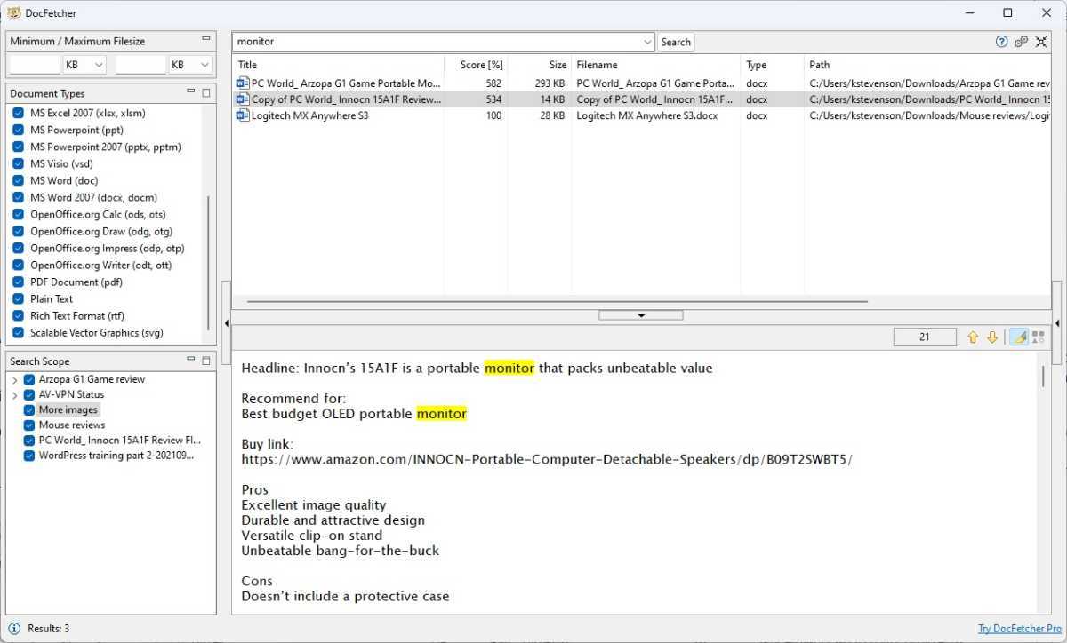Uncheck Scalable Vector Graphics (svg)
The width and height of the screenshot is (1067, 643).
point(19,332)
